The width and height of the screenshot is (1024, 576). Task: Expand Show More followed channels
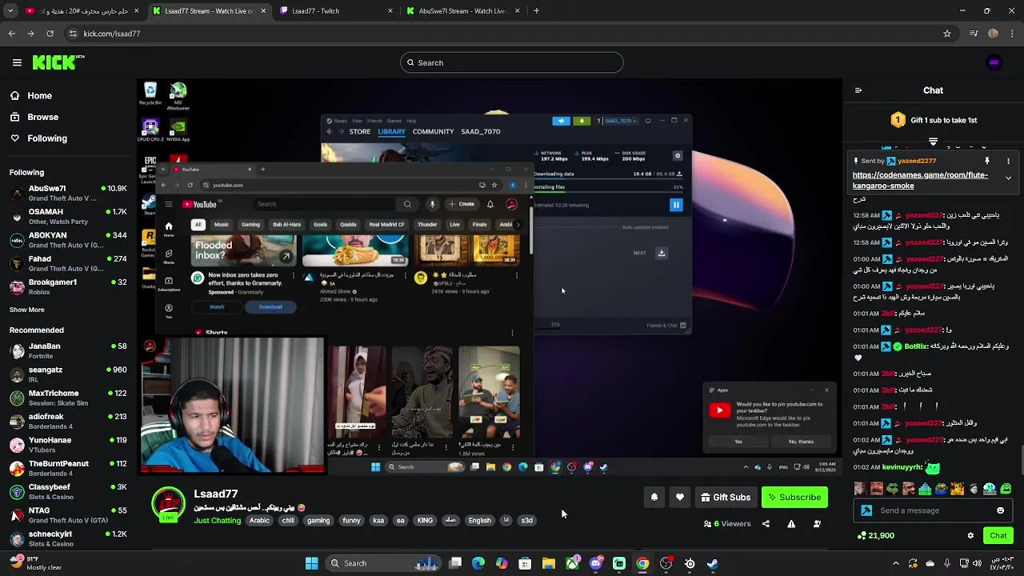(27, 310)
